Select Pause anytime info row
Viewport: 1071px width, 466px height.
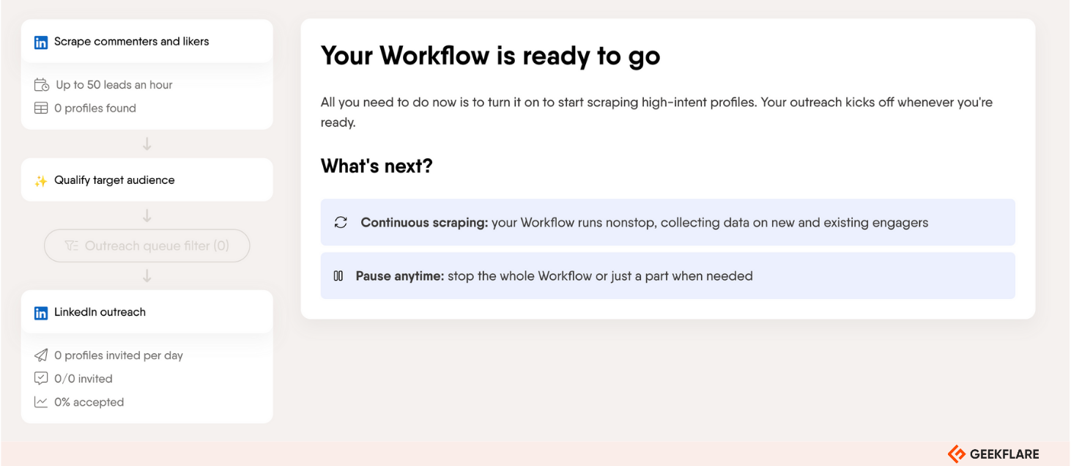click(668, 275)
